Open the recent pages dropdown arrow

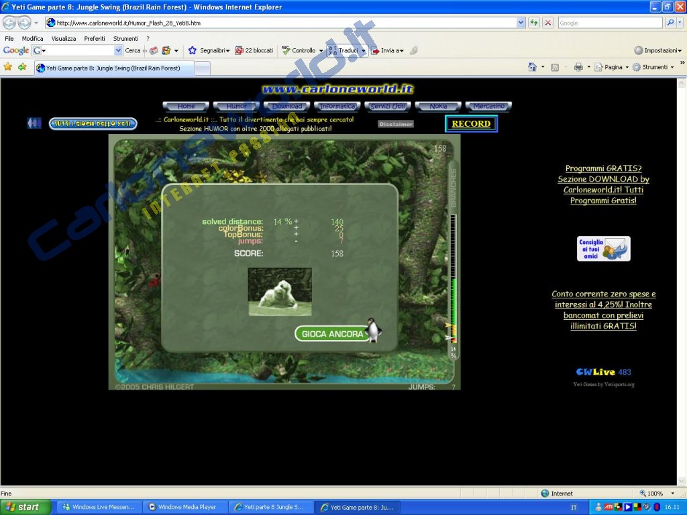(36, 23)
